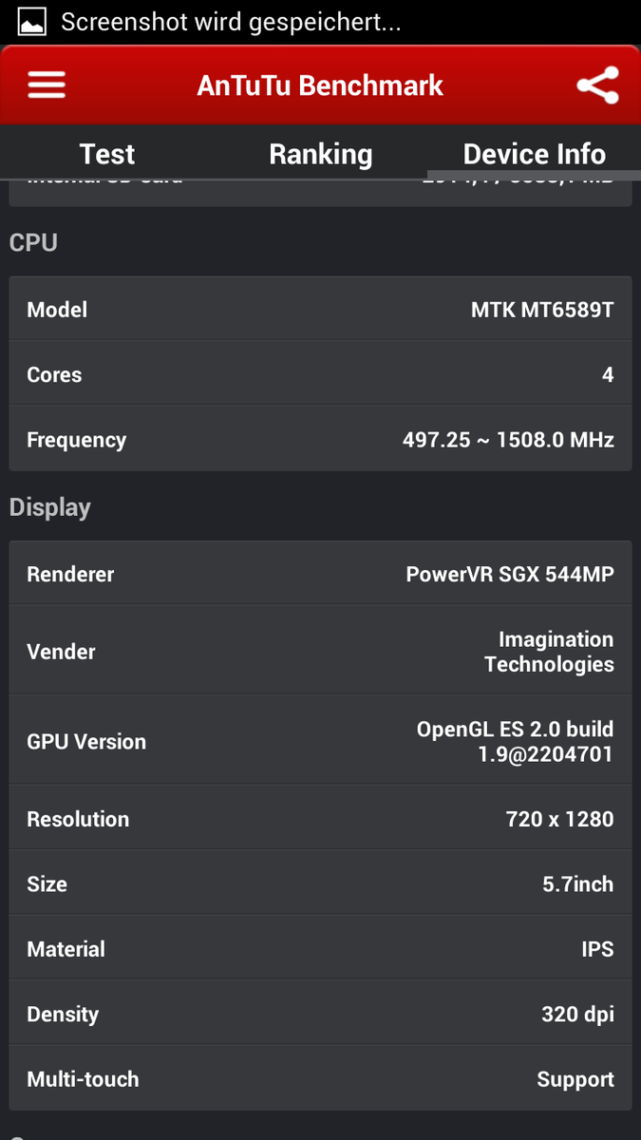This screenshot has height=1140, width=641.
Task: Tap the CPU Model row
Action: [320, 310]
